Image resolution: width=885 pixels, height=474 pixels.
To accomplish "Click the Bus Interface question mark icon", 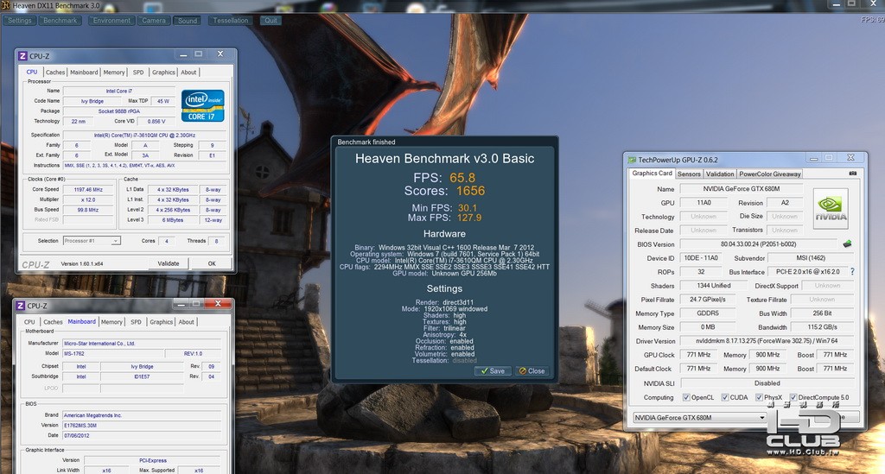I will click(852, 272).
